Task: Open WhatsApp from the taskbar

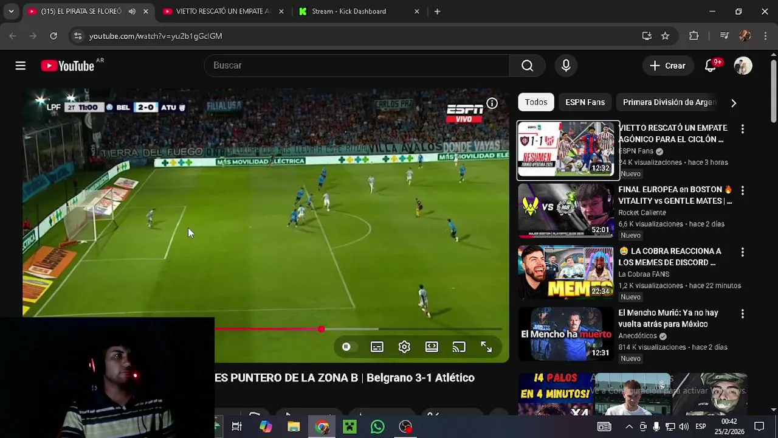Action: [377, 426]
